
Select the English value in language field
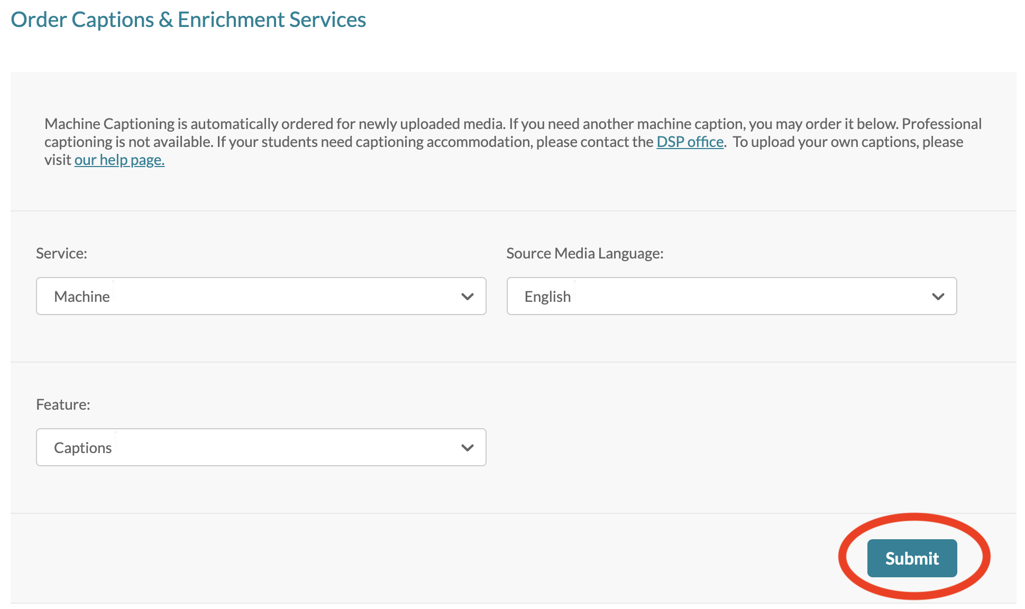click(547, 296)
